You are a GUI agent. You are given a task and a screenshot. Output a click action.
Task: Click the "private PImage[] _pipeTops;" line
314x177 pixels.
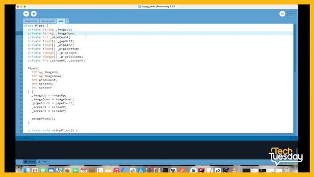coord(52,53)
